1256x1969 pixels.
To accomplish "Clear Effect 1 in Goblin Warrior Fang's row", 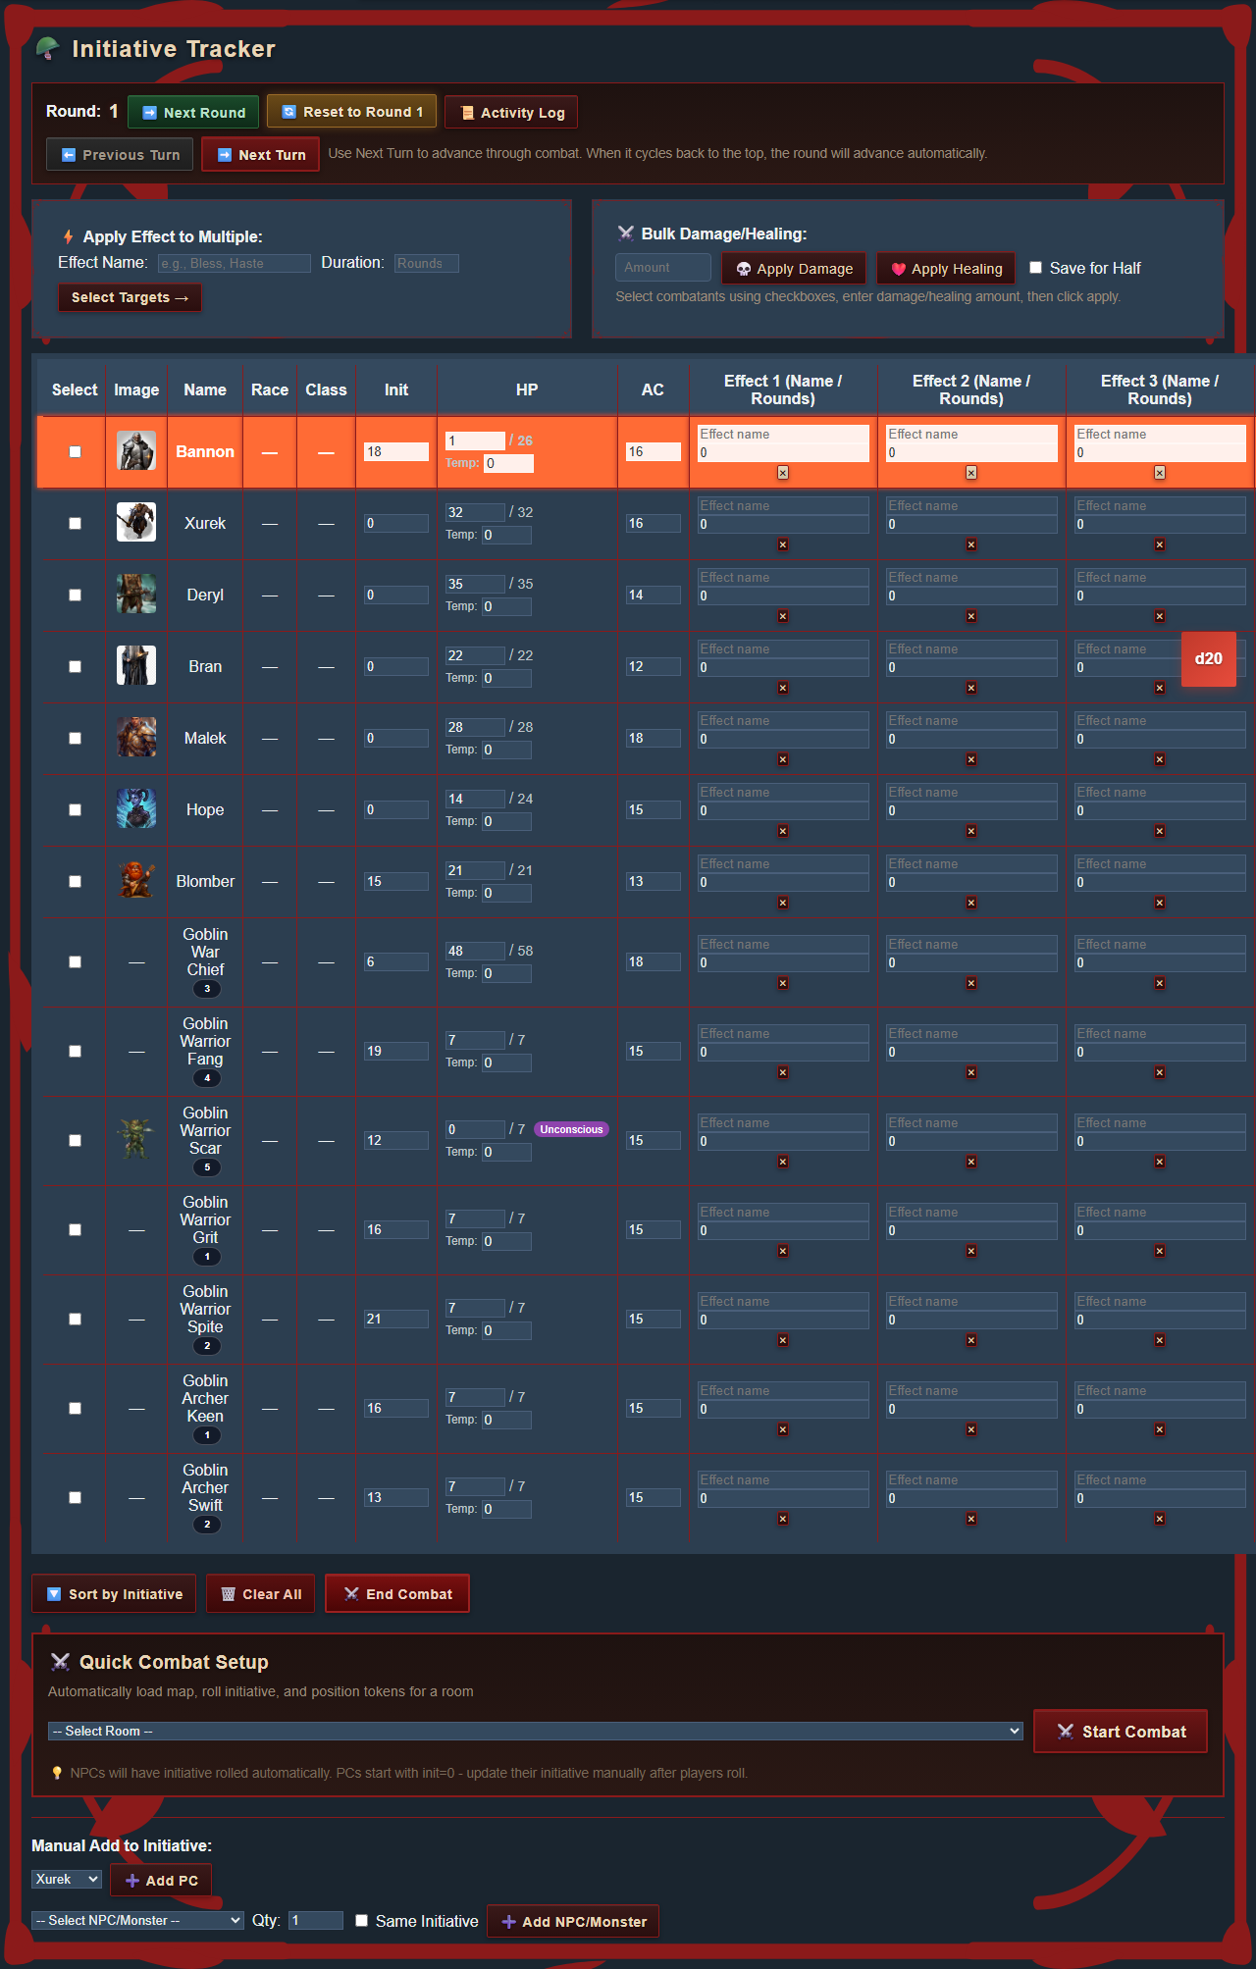I will coord(783,1072).
